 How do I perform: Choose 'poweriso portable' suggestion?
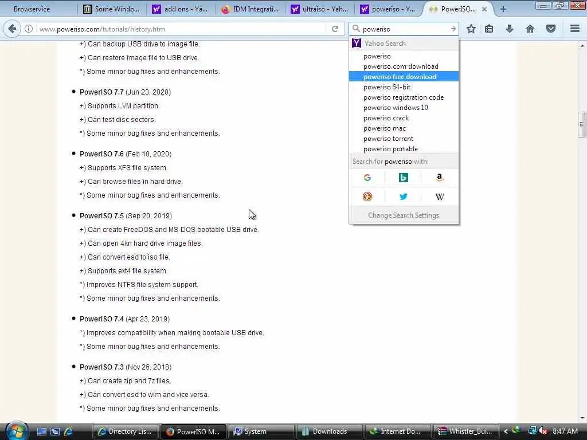(404, 149)
